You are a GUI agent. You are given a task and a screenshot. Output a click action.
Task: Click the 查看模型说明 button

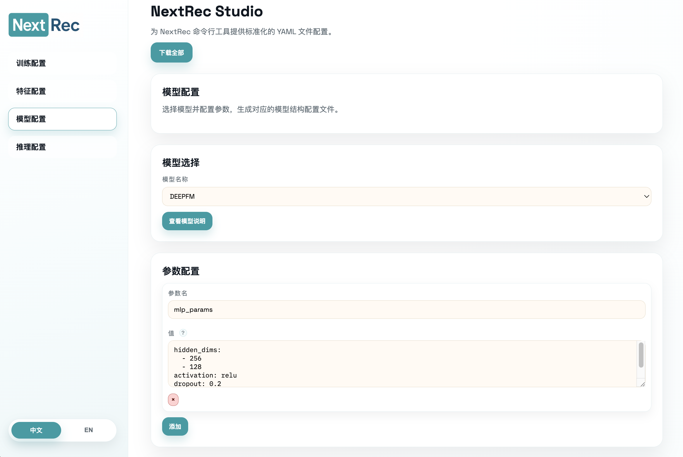point(187,221)
